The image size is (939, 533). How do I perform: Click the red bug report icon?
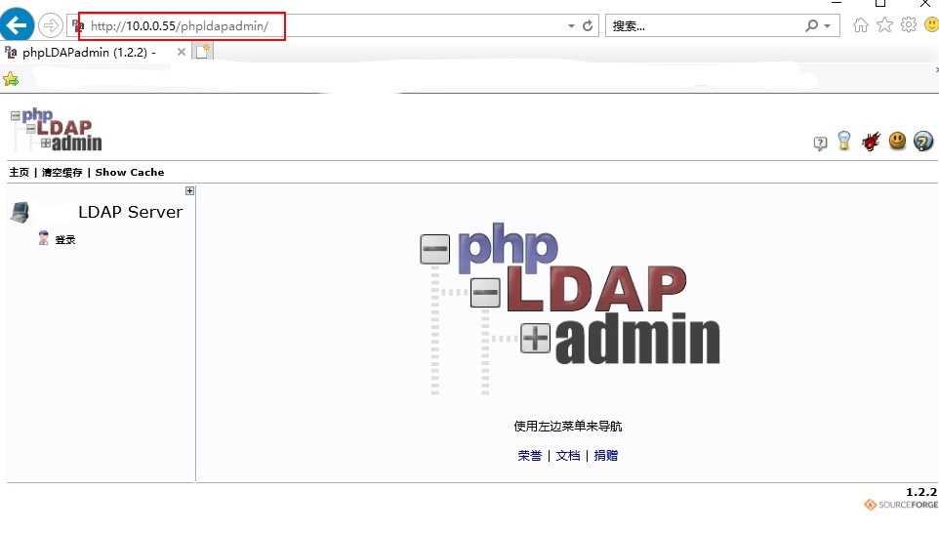pyautogui.click(x=871, y=142)
